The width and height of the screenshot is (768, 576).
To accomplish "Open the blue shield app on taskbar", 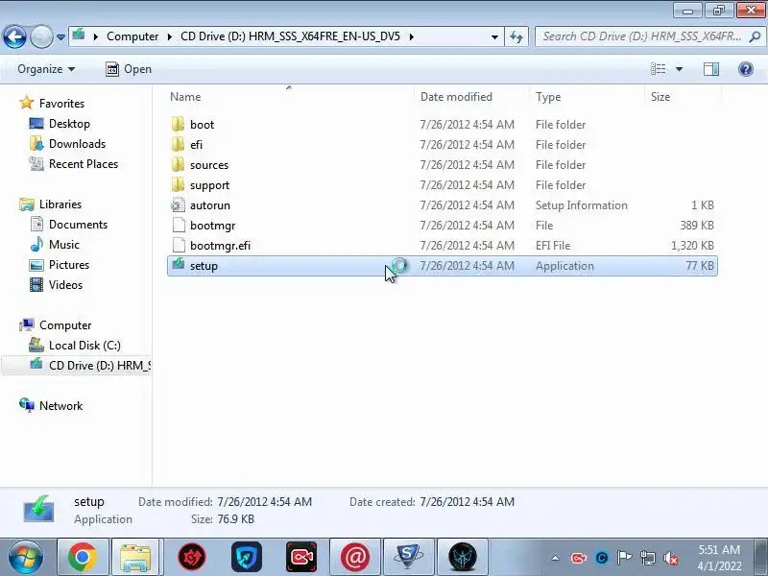I will 247,557.
